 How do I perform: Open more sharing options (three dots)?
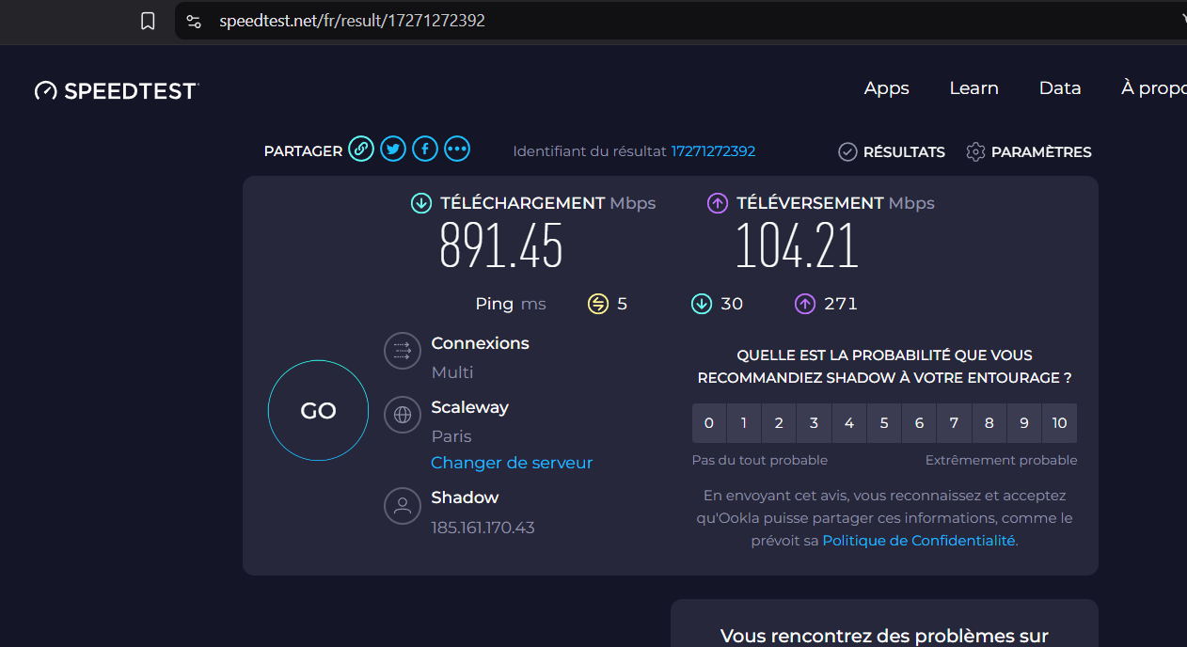tap(457, 149)
